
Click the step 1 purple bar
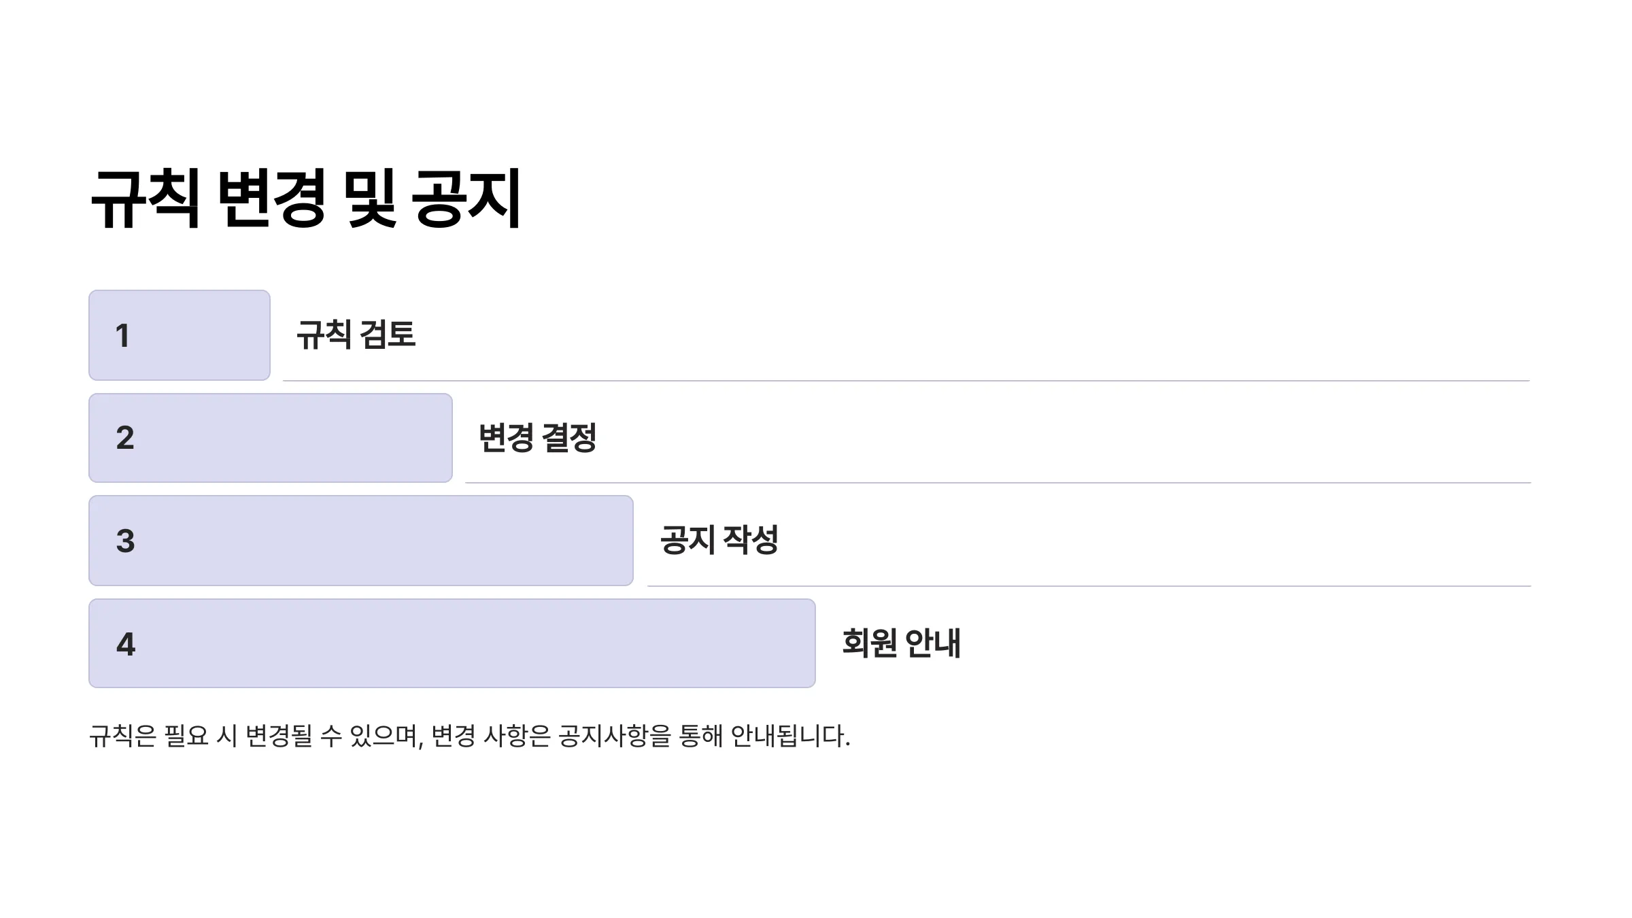[180, 335]
